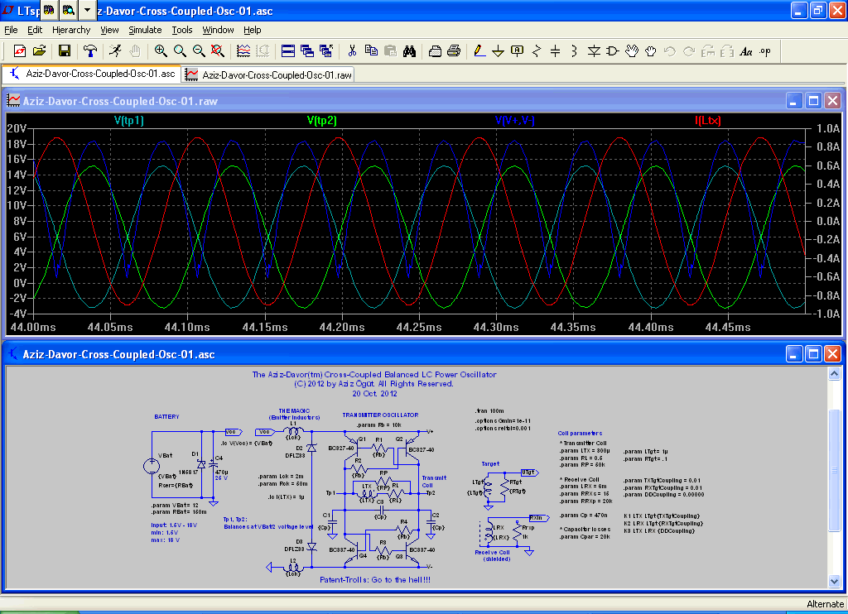This screenshot has width=848, height=614.
Task: Click the Find binoculars icon
Action: (409, 50)
